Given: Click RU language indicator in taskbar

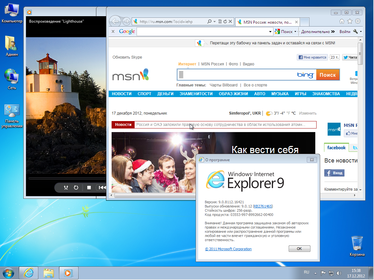Looking at the screenshot, I should click(x=307, y=272).
